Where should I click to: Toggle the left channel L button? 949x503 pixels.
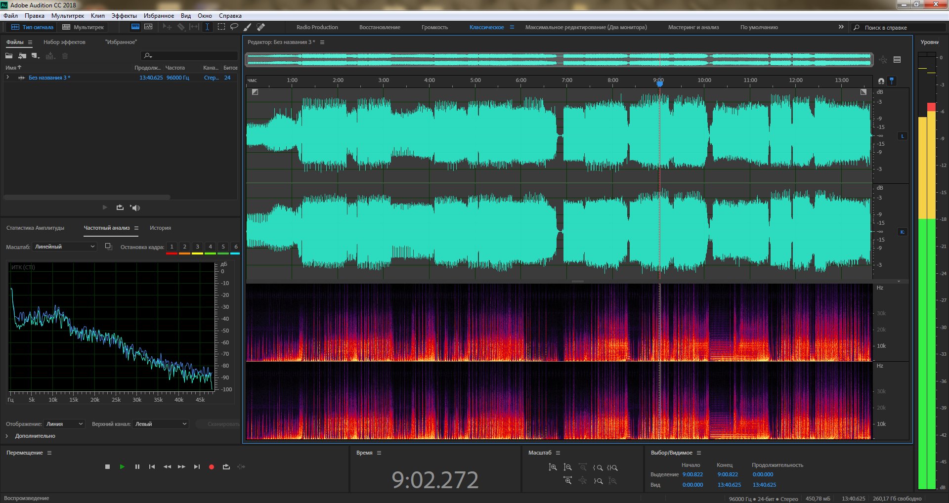point(903,136)
